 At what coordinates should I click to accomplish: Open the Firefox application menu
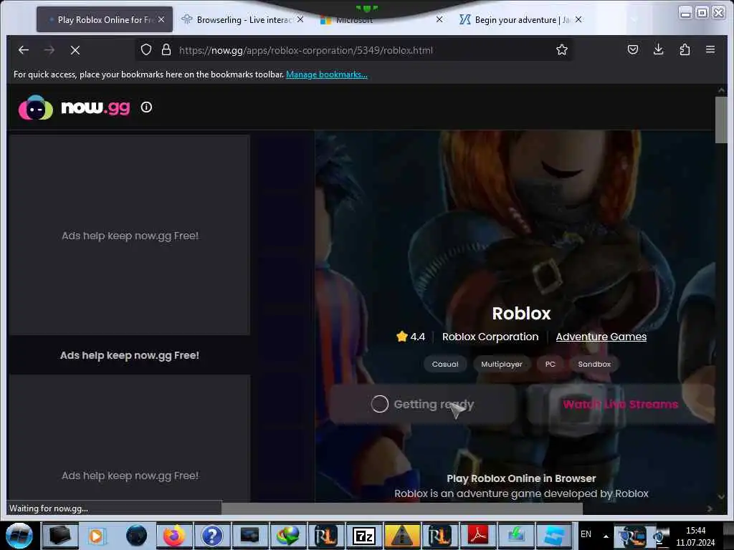tap(710, 49)
